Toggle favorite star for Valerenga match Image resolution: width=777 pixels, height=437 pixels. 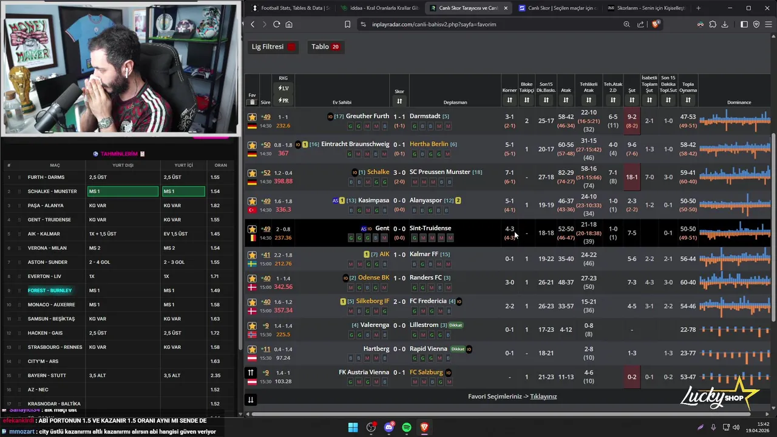(252, 326)
